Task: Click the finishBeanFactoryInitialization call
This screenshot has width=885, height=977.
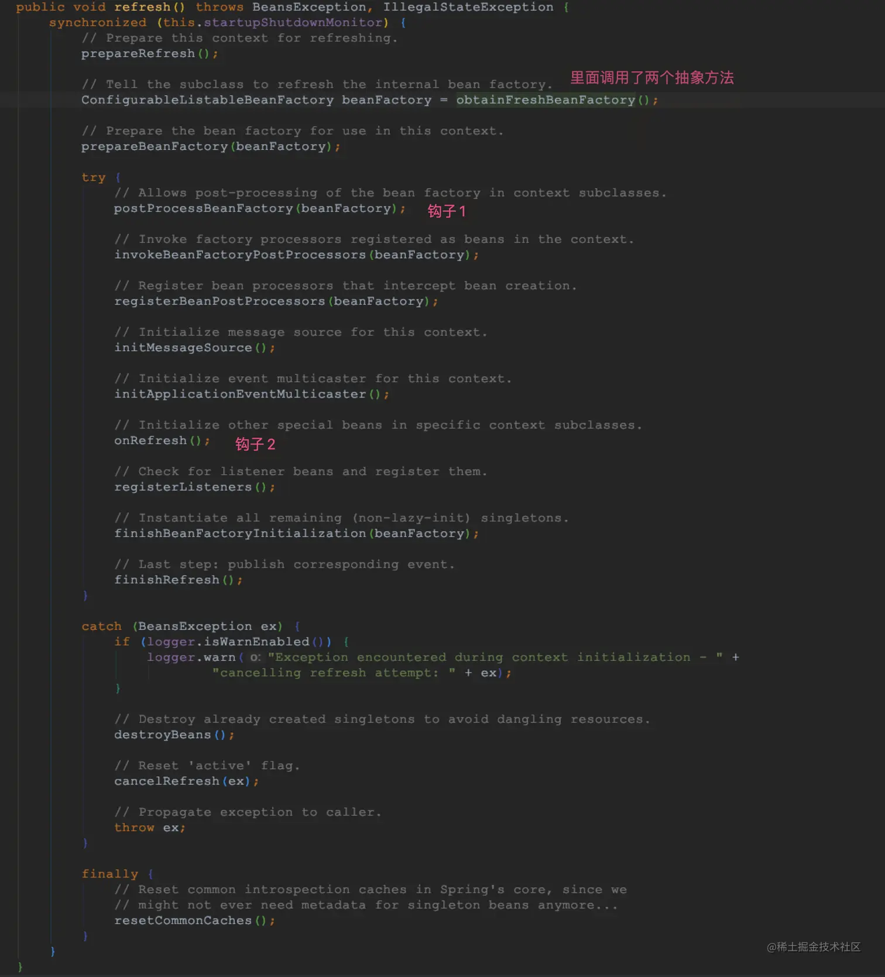Action: coord(296,533)
